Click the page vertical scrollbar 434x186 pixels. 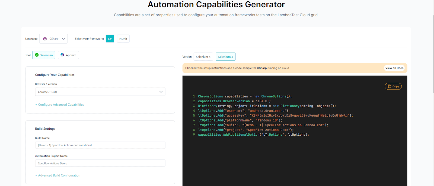pos(433,54)
